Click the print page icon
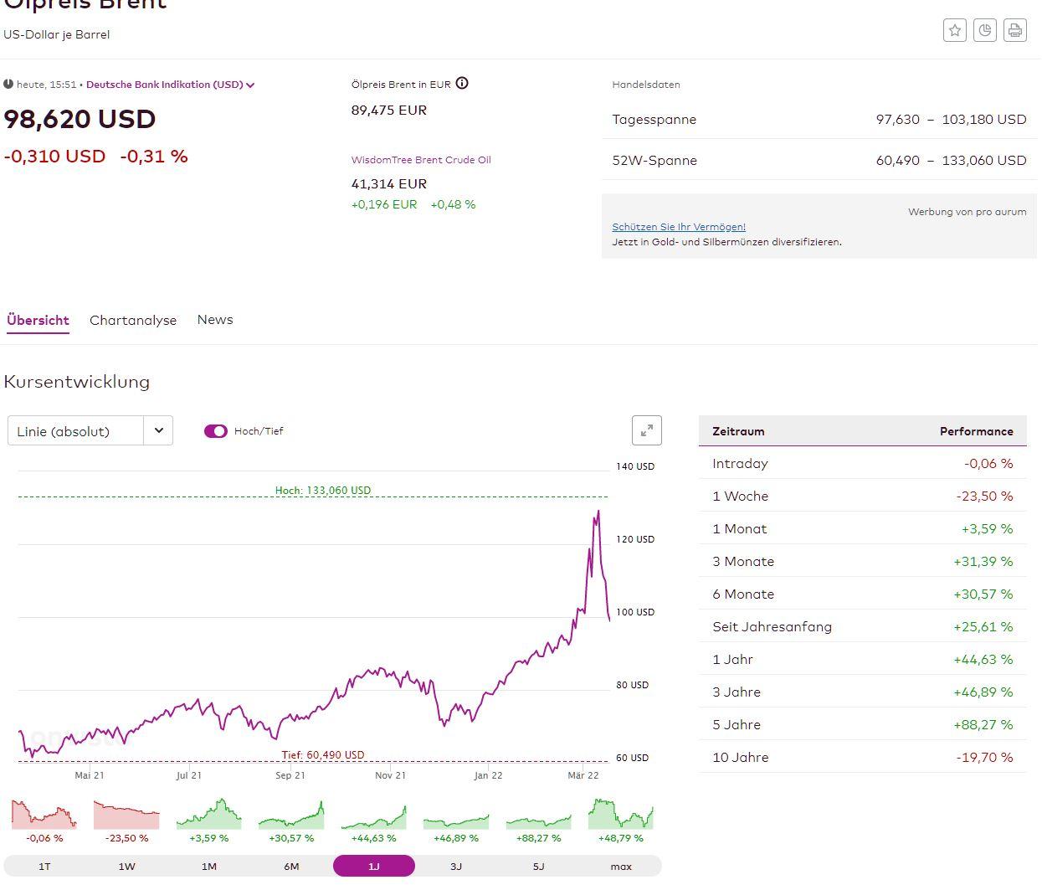 click(x=1014, y=30)
